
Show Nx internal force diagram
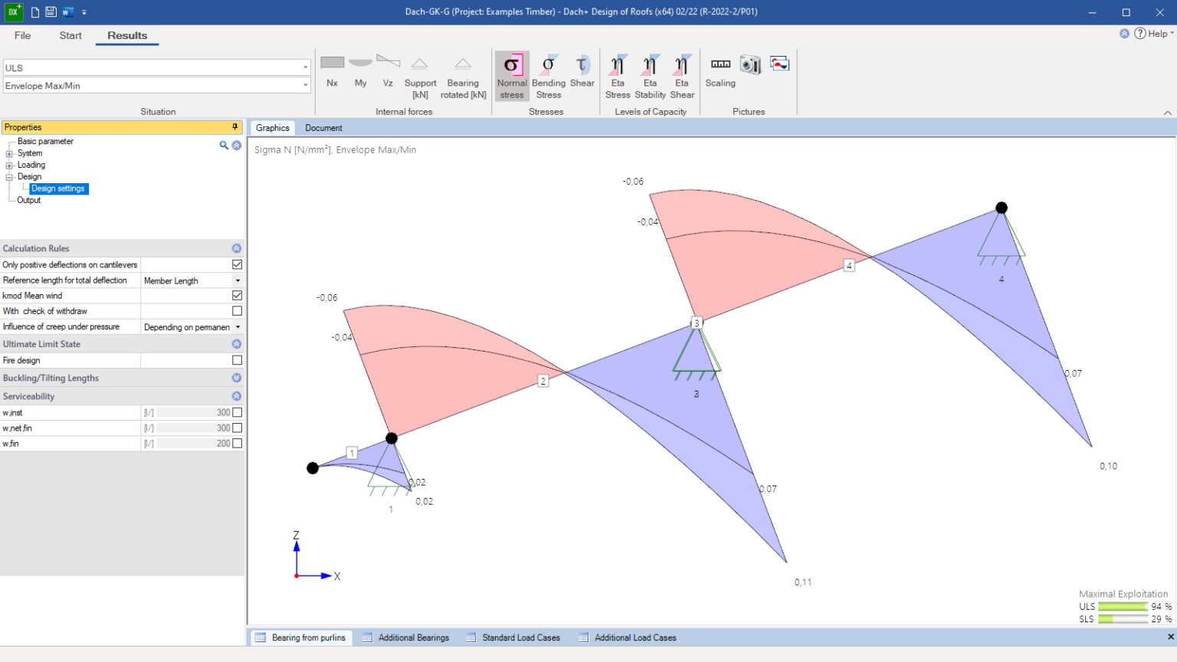tap(332, 72)
